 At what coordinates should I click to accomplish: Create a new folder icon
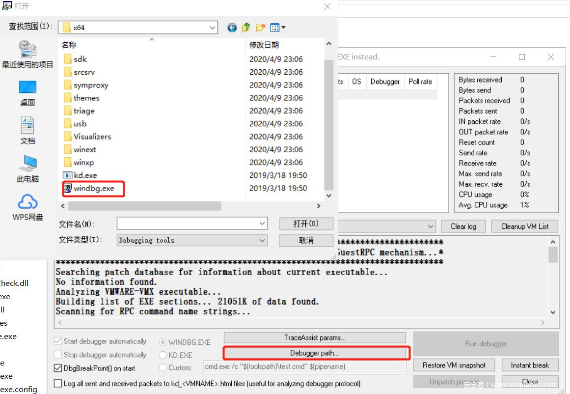pos(260,28)
